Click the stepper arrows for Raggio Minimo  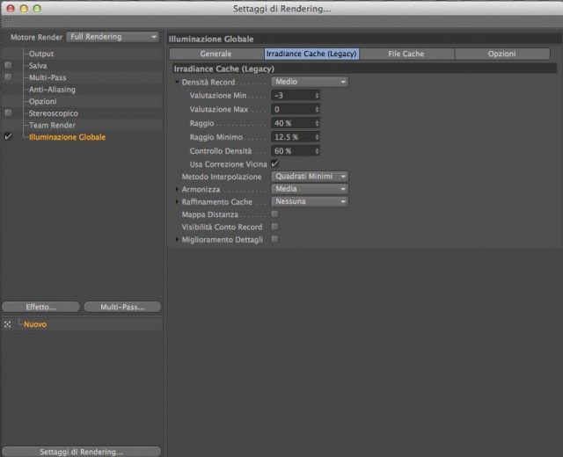tap(317, 137)
